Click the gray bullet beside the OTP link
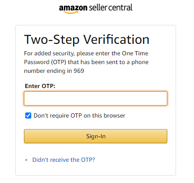 tap(26, 160)
